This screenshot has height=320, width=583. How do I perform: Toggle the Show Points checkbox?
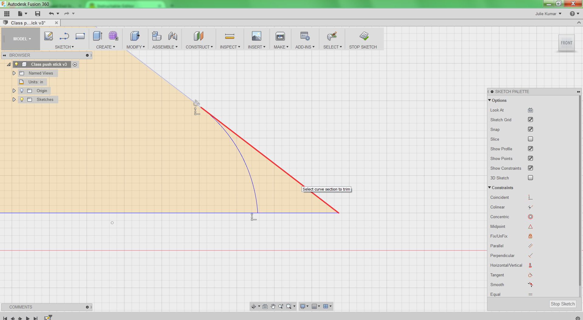tap(530, 158)
